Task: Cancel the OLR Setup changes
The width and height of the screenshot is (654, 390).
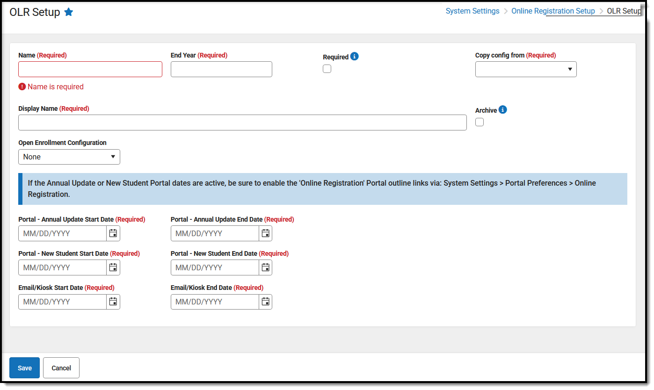Action: (x=61, y=368)
